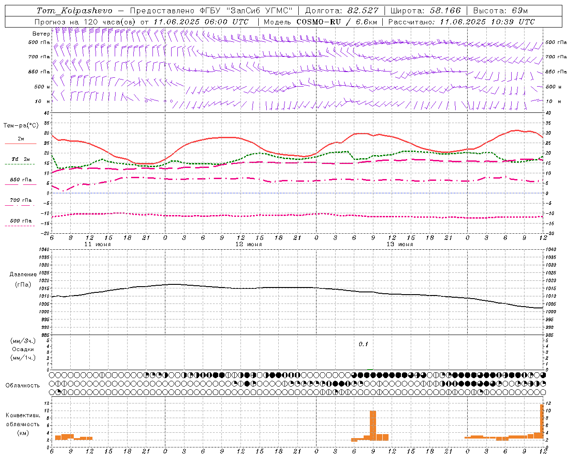Click the tallest orange bar at chart end
This screenshot has height=455, width=569.
point(542,422)
